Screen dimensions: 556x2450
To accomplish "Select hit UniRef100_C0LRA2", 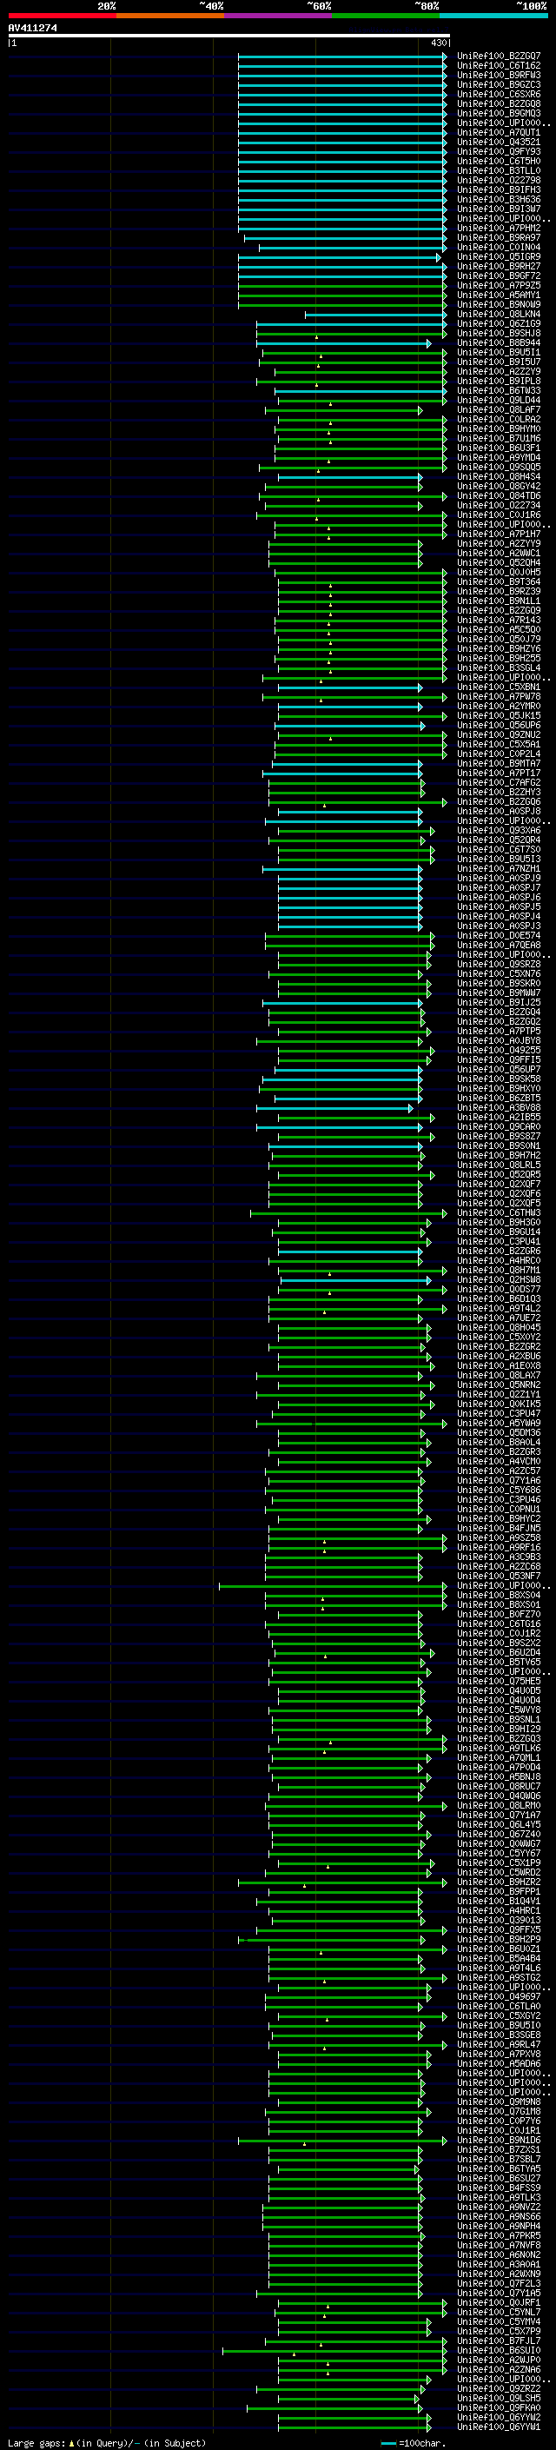I will tap(499, 420).
